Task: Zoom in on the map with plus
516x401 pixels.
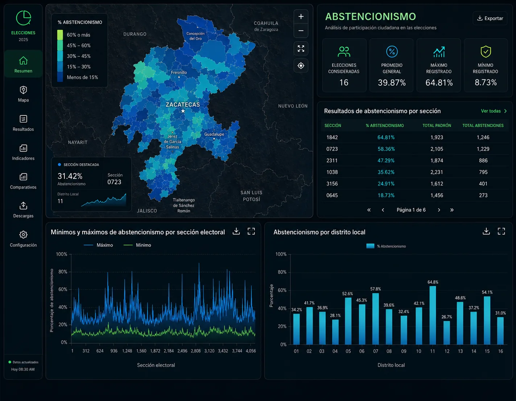Action: tap(301, 17)
